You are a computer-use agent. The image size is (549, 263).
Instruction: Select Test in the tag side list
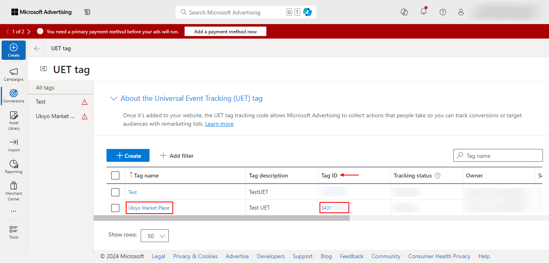(x=41, y=102)
